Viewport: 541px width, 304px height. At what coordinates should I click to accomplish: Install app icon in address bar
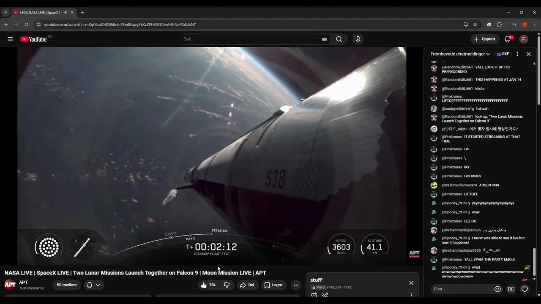point(466,24)
